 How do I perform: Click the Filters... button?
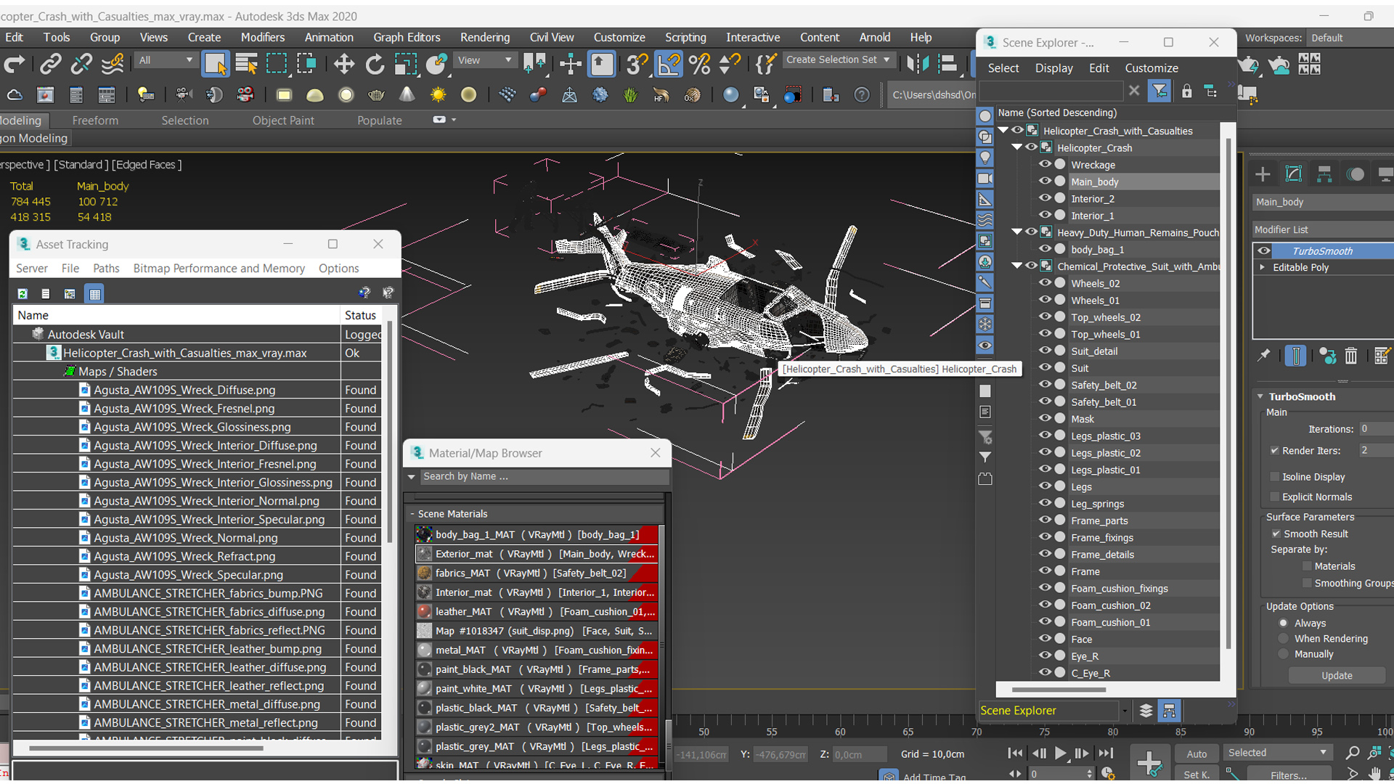(1289, 775)
